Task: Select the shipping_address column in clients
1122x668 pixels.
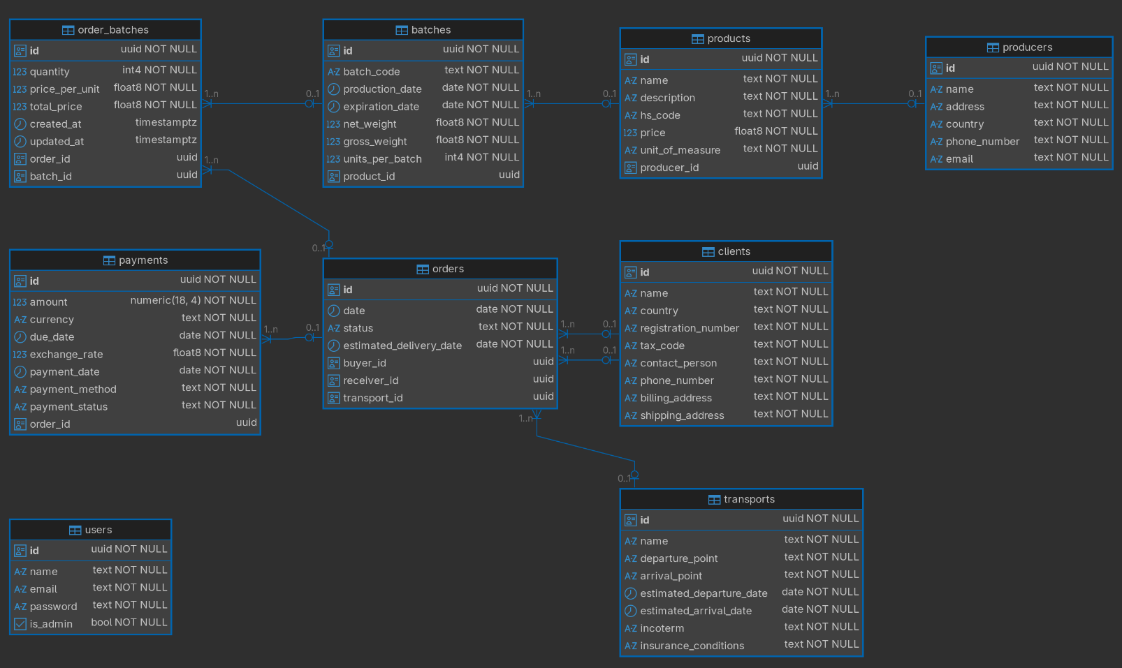Action: click(682, 416)
